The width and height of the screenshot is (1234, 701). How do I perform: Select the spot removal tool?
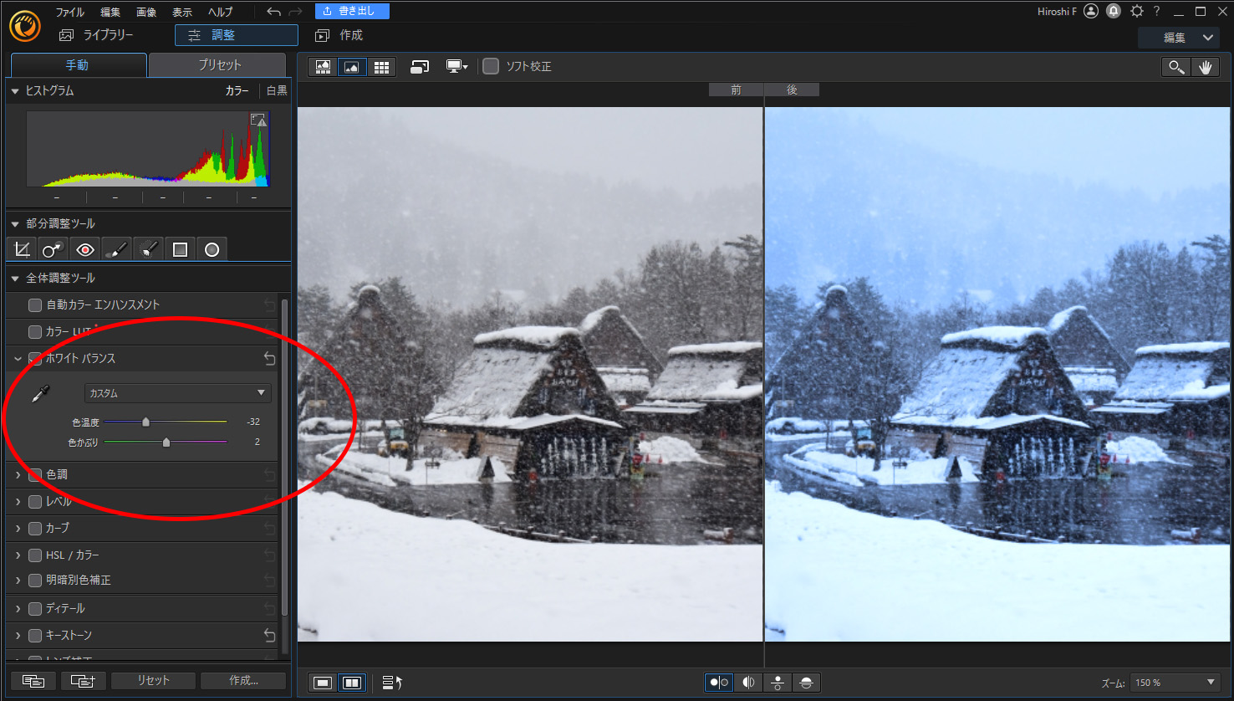pos(53,249)
